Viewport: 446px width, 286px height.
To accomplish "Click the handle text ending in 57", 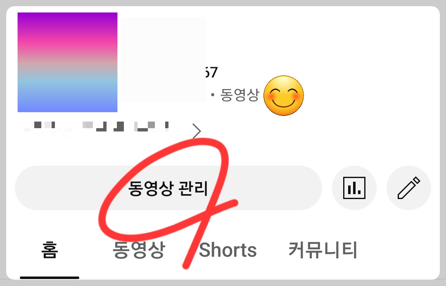I will tap(211, 73).
